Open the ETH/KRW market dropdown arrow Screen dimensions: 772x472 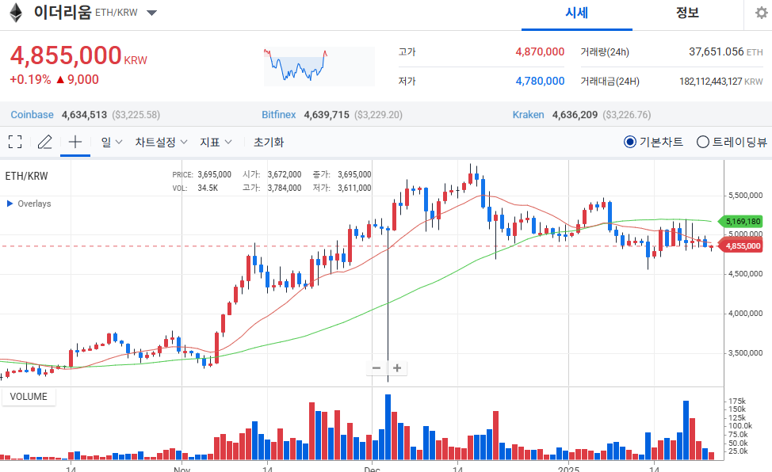151,13
